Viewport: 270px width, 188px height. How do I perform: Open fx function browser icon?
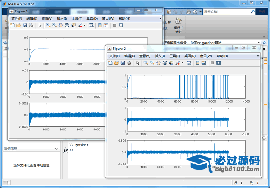[x=65, y=150]
